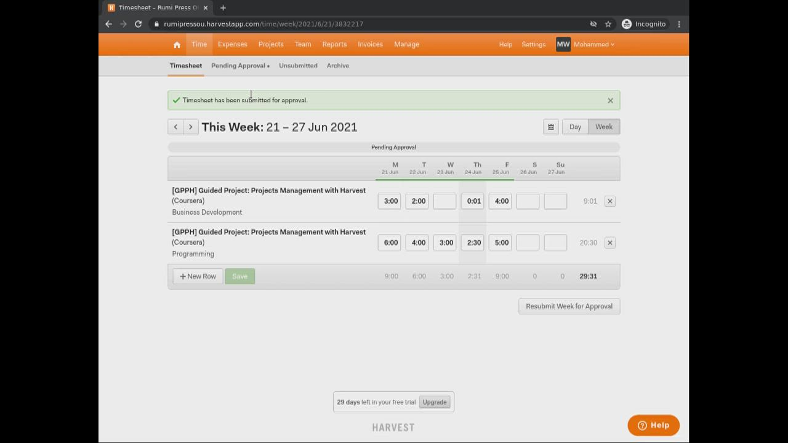
Task: Click the eye-crossed tracking icon
Action: (x=593, y=24)
